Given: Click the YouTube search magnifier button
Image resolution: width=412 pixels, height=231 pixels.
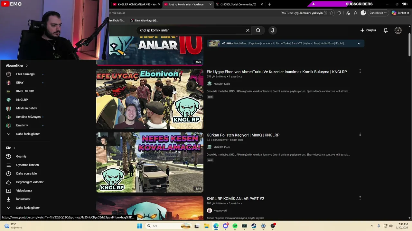Looking at the screenshot, I should (258, 30).
